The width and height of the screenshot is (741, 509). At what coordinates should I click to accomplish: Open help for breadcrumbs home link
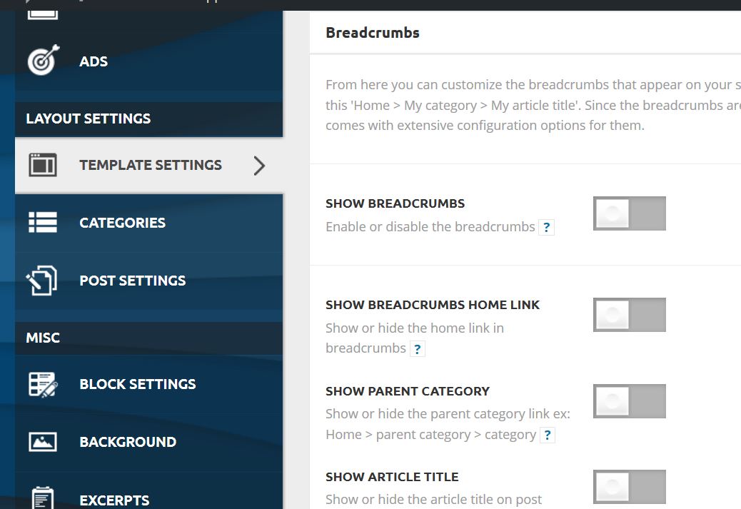(x=418, y=349)
